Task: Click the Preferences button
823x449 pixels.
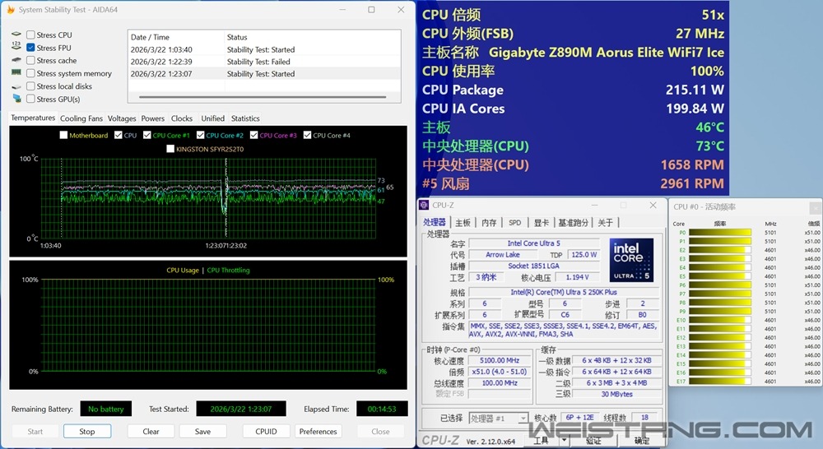Action: coord(318,431)
